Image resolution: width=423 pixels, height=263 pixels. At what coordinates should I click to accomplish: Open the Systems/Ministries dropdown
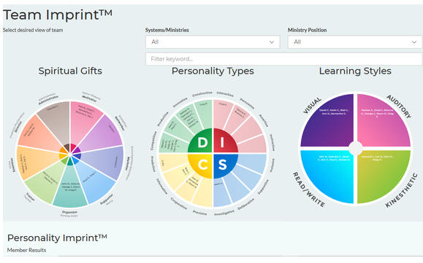click(x=213, y=42)
